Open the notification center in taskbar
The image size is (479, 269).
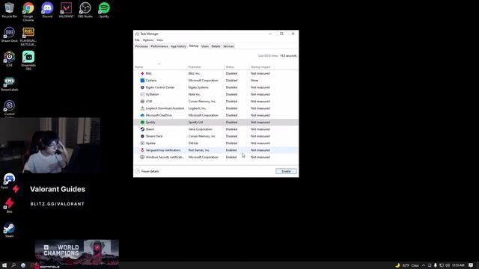tap(471, 265)
